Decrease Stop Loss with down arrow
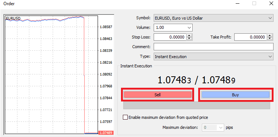 [x=190, y=39]
